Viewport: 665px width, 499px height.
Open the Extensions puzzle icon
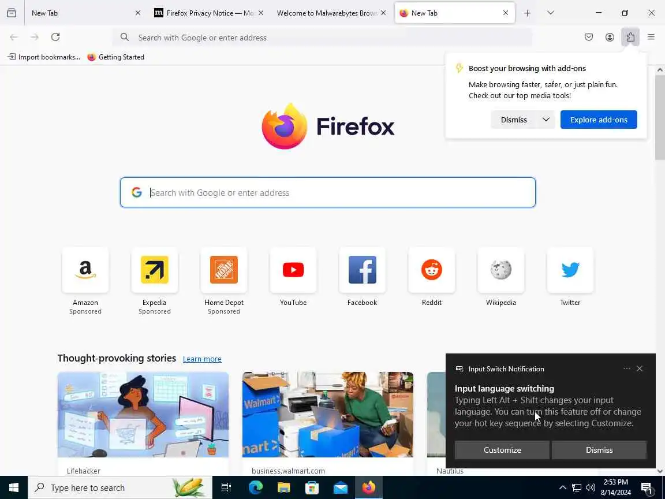(x=630, y=37)
